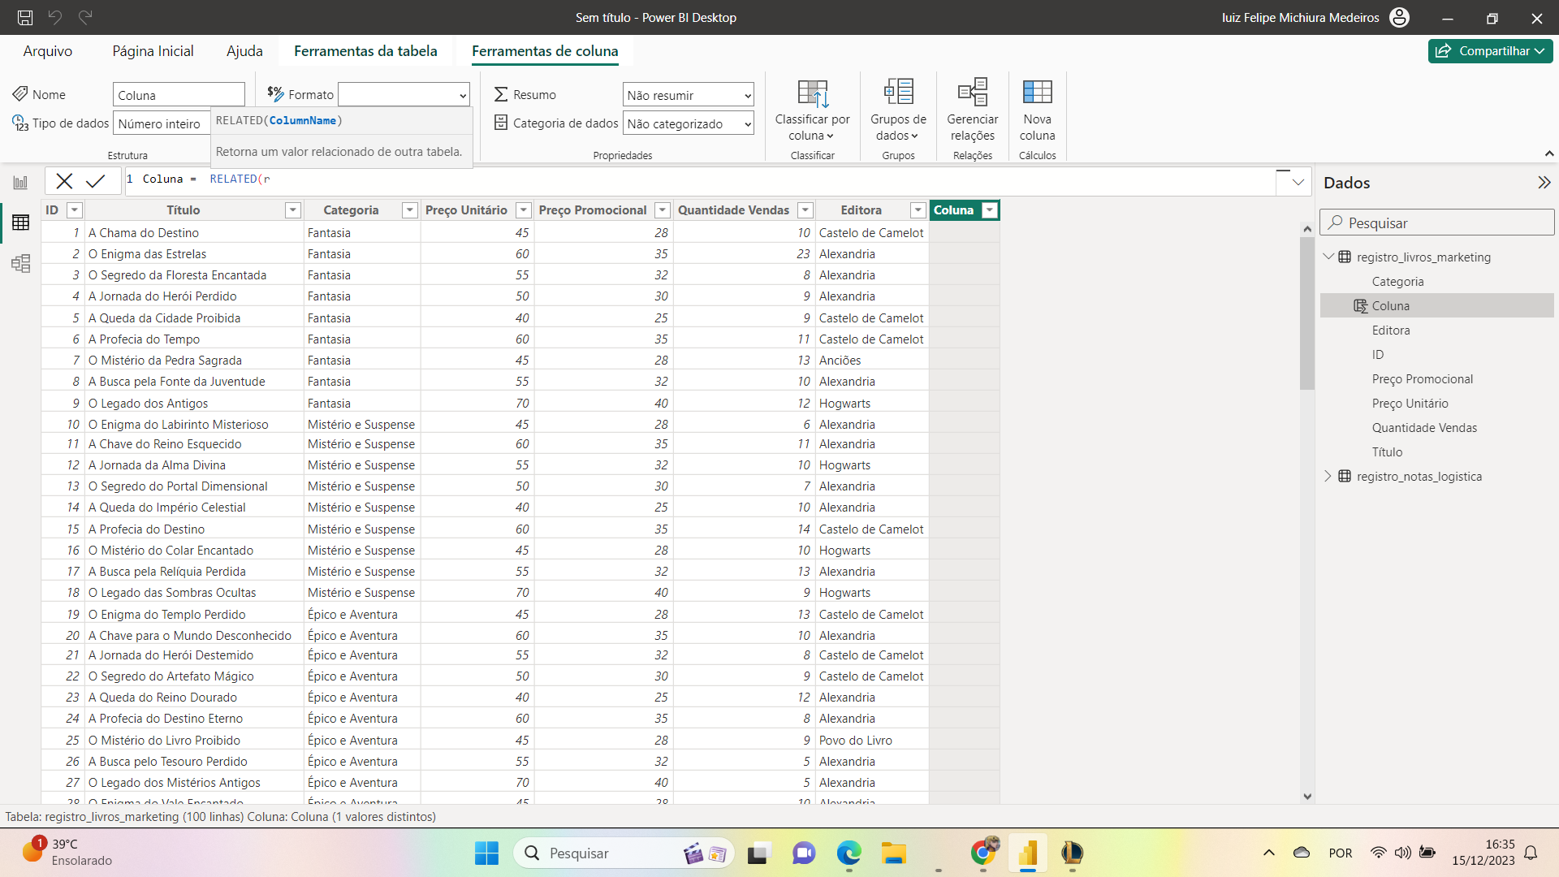Switch to Página Inicial tab
This screenshot has height=877, width=1559.
click(x=153, y=50)
